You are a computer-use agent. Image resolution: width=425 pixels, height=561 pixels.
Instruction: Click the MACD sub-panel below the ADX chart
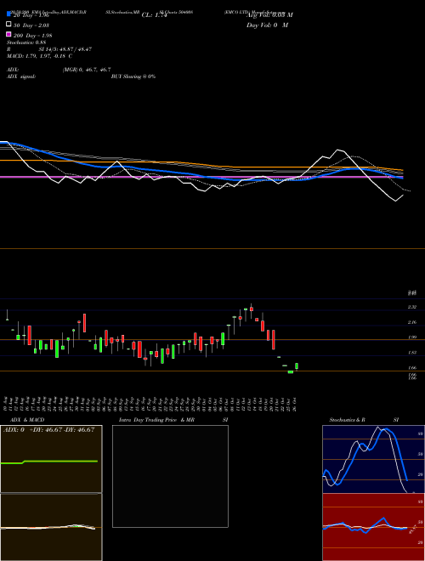pyautogui.click(x=51, y=527)
